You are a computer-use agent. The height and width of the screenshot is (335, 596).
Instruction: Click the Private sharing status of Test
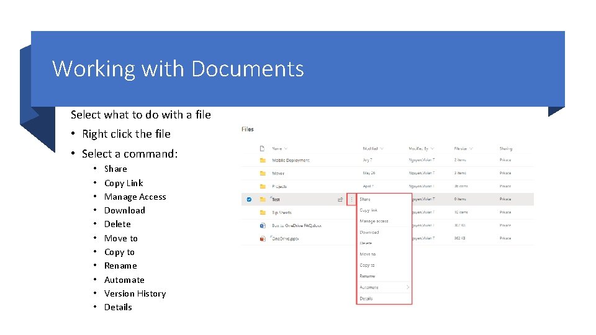505,199
